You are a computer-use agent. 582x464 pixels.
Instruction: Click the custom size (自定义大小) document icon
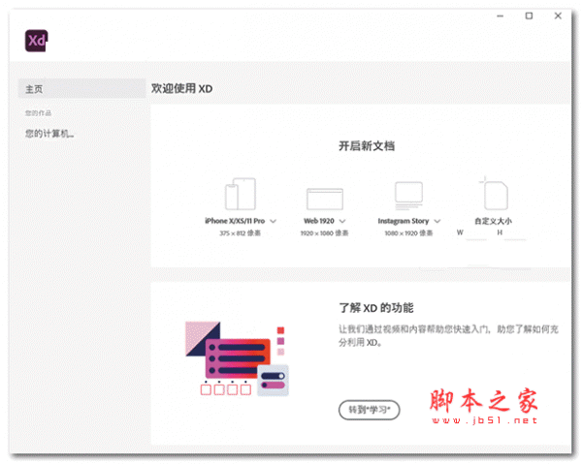[x=495, y=194]
